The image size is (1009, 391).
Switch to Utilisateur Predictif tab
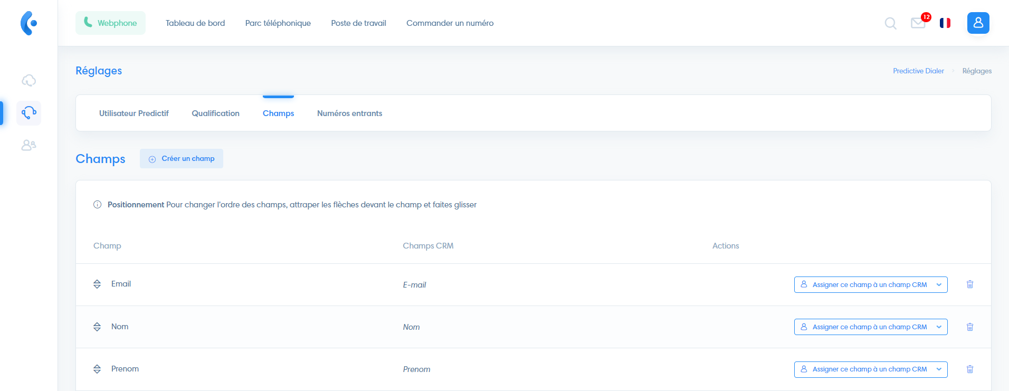point(134,113)
